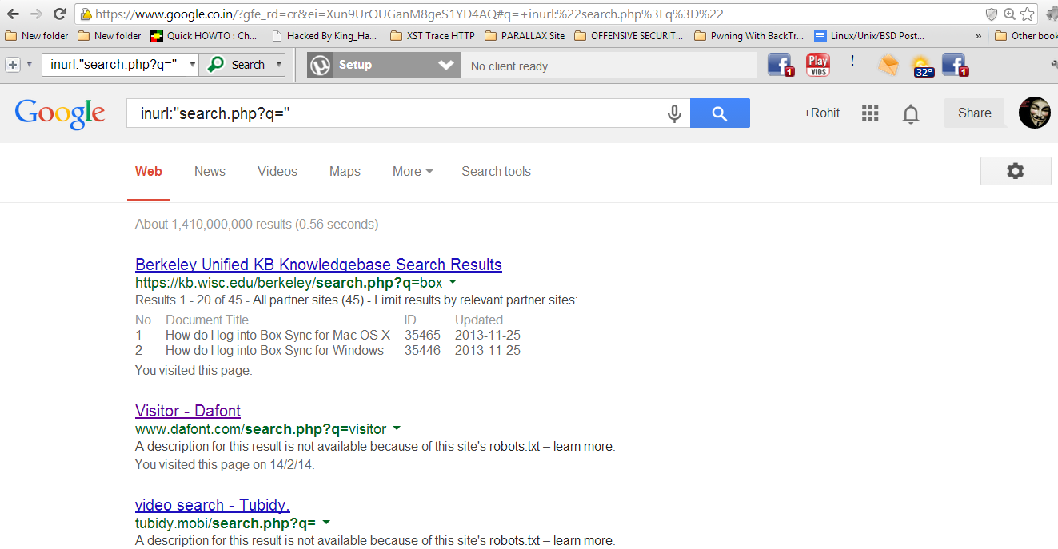Open the arrow next to the toolbar Search button
The image size is (1058, 549).
(279, 65)
